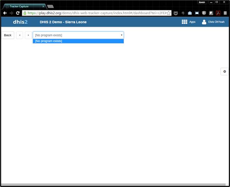Viewport: 230px width, 187px height.
Task: Click the gray square extension icon
Action: point(211,13)
